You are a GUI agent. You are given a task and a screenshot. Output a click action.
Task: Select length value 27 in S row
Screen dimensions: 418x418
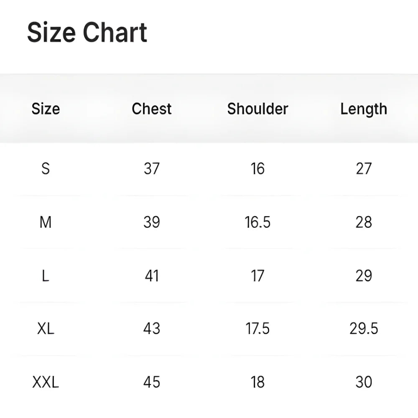point(363,169)
